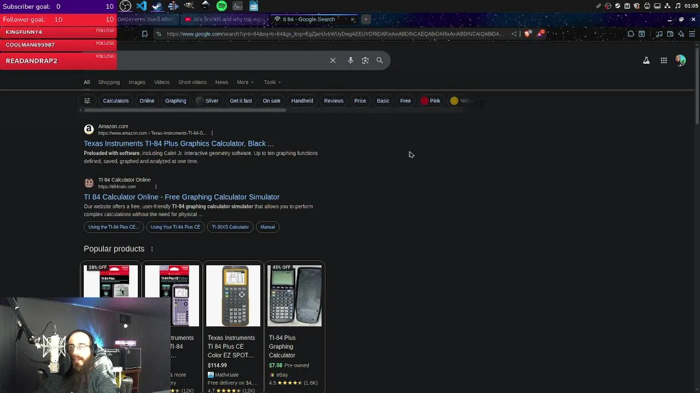Apply the Free filter chip

pyautogui.click(x=405, y=100)
